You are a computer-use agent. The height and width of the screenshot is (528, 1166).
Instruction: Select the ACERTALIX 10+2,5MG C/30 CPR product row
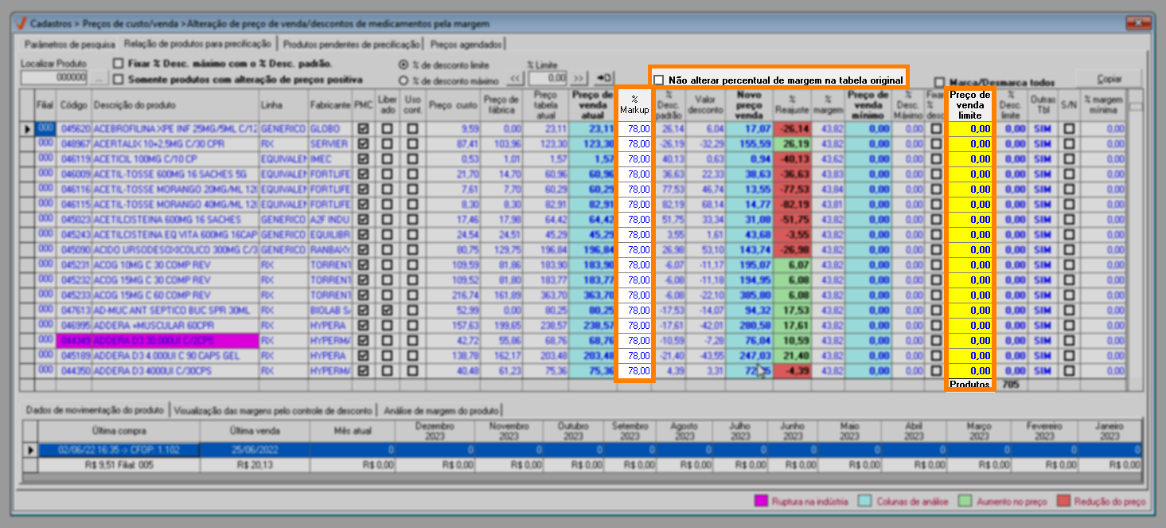tap(174, 143)
